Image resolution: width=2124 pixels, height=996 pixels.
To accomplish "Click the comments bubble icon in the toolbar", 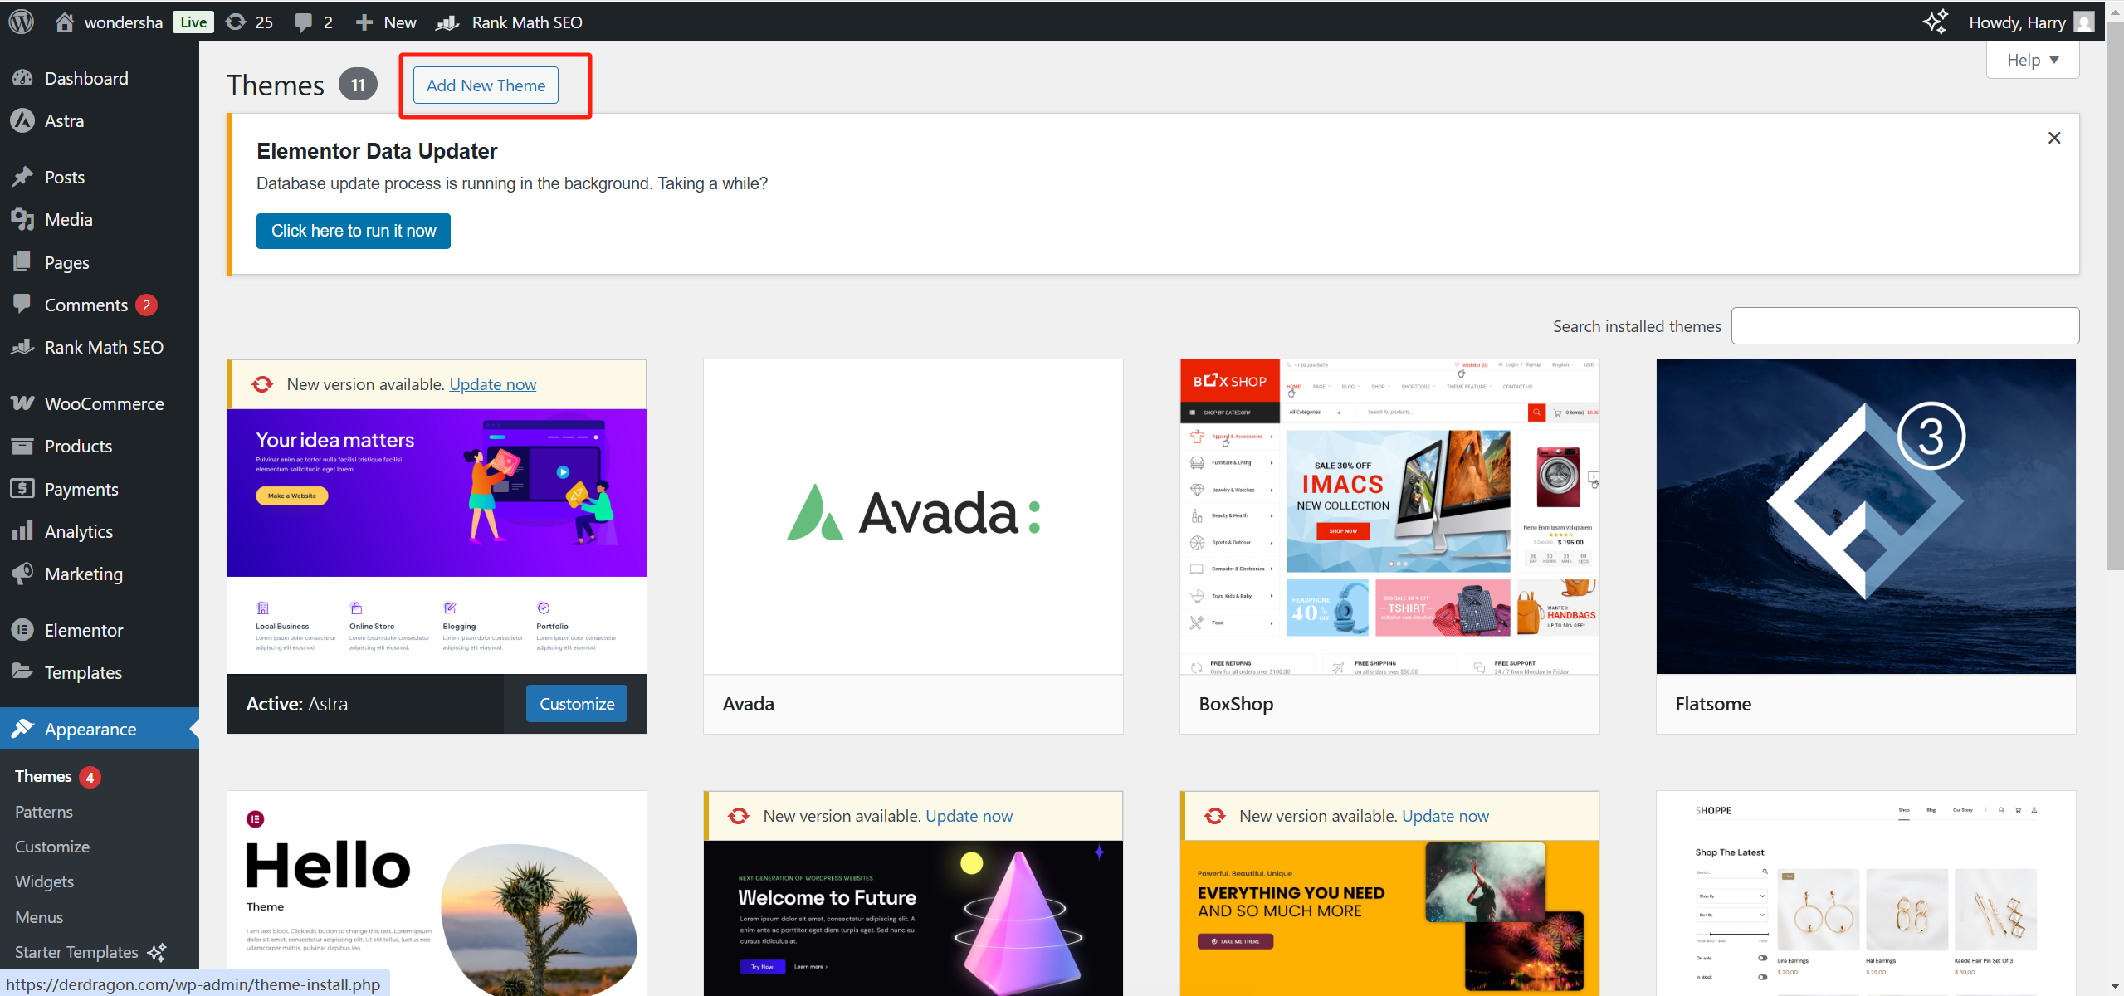I will (304, 22).
